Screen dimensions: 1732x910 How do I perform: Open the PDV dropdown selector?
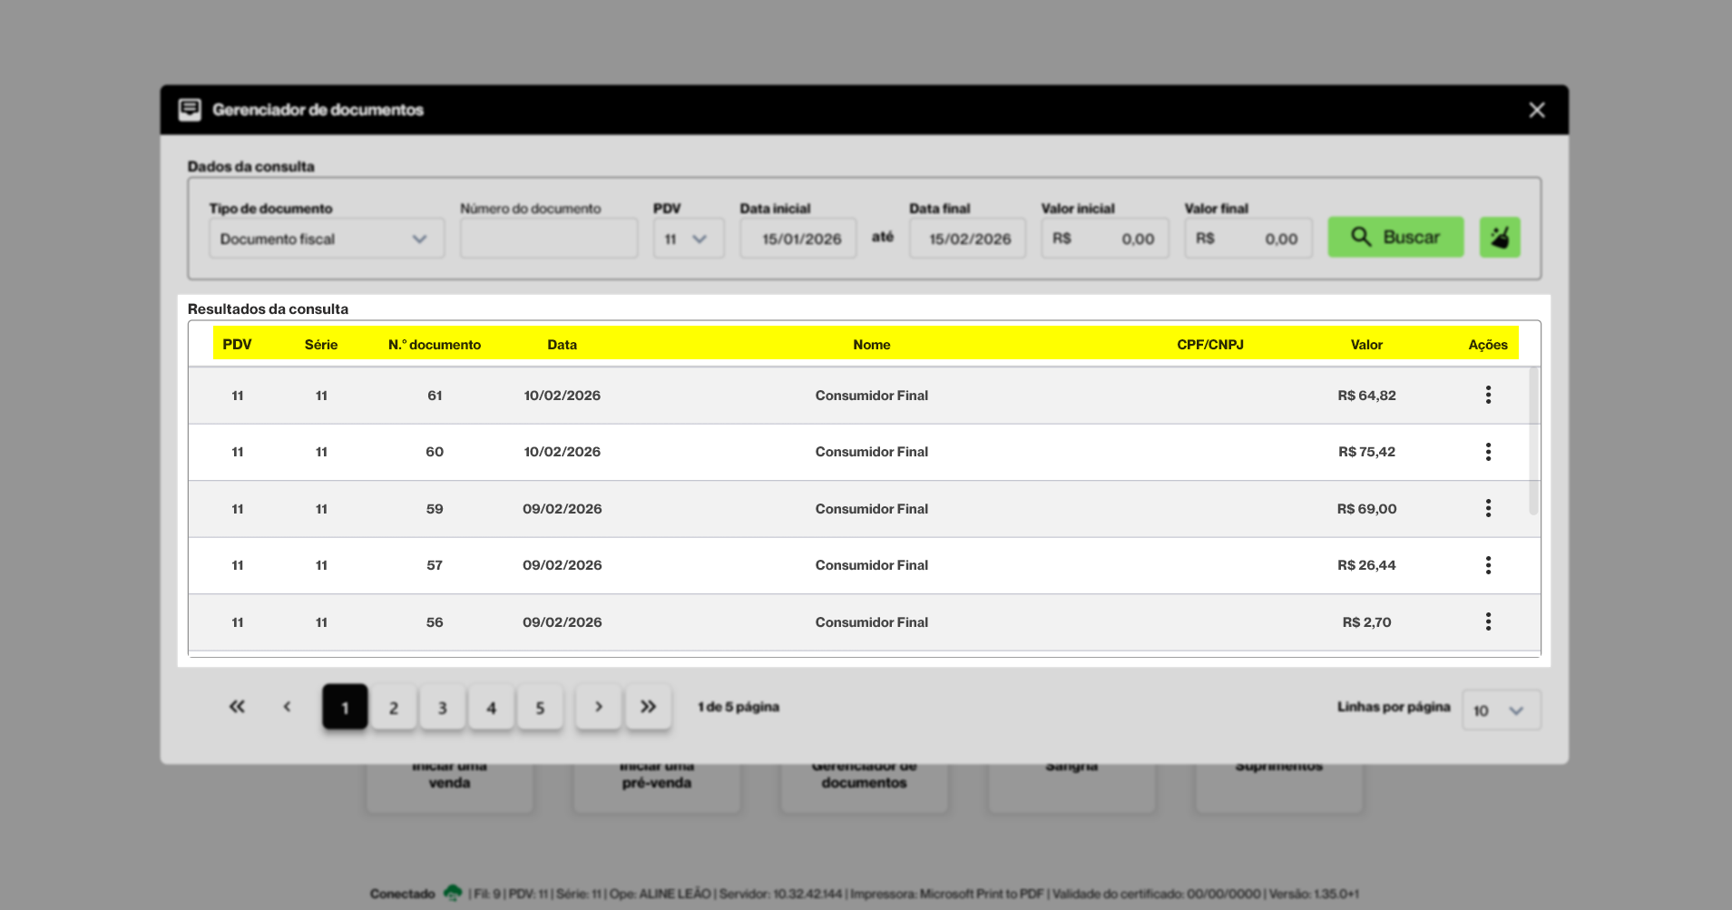[688, 239]
